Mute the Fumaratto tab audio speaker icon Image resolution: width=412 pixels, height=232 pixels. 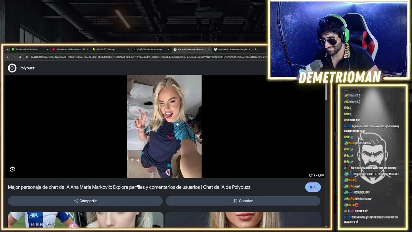83,49
